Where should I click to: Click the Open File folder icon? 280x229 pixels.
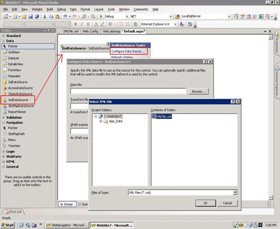(24, 16)
